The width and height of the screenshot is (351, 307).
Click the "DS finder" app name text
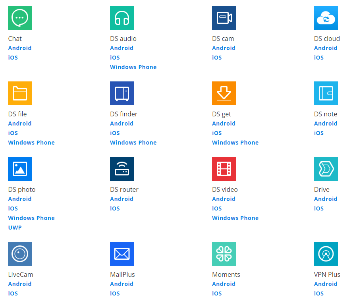point(124,114)
